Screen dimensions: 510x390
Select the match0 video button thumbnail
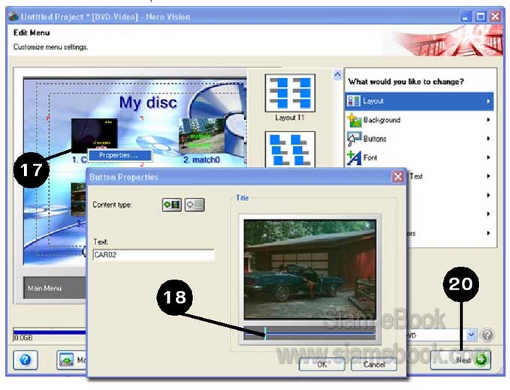click(x=201, y=136)
